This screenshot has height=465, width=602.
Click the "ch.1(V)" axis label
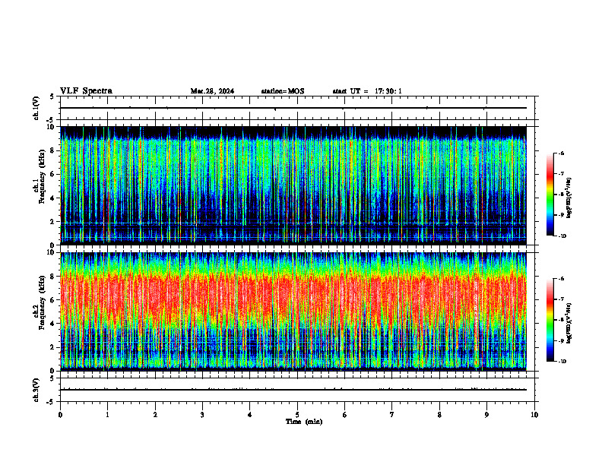coord(36,108)
